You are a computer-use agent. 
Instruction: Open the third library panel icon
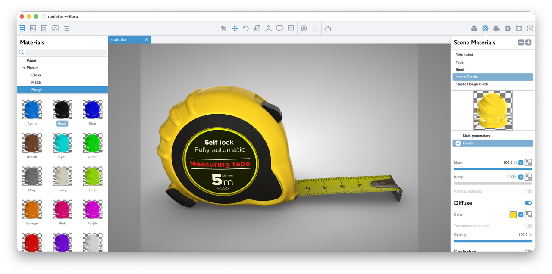click(44, 28)
